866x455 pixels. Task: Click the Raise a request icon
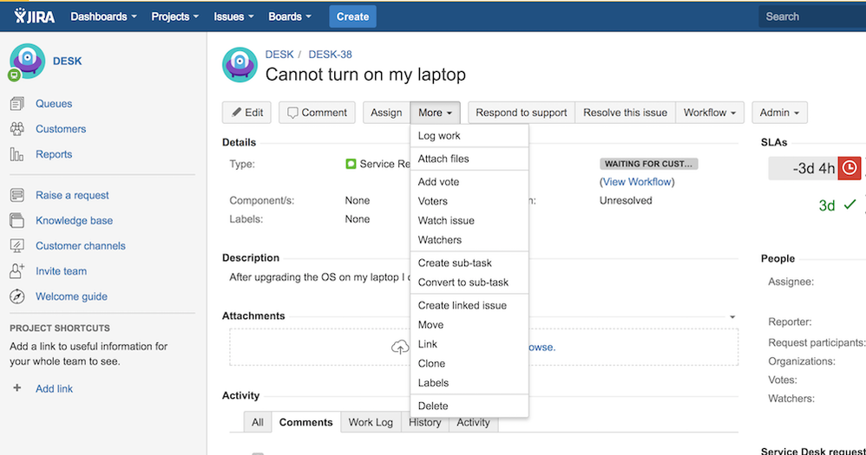coord(17,195)
